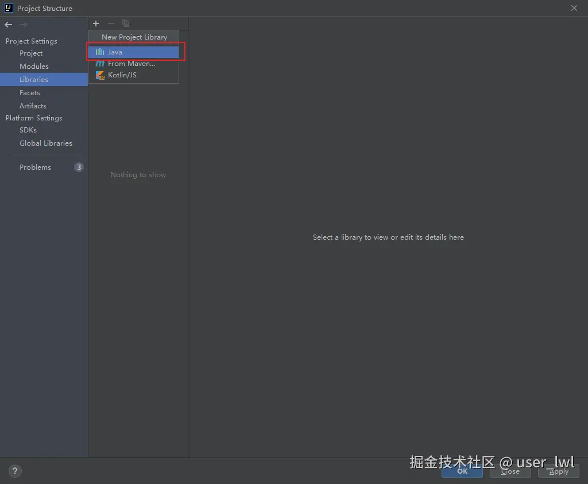This screenshot has width=588, height=484.
Task: Open help with the question mark button
Action: [x=15, y=471]
